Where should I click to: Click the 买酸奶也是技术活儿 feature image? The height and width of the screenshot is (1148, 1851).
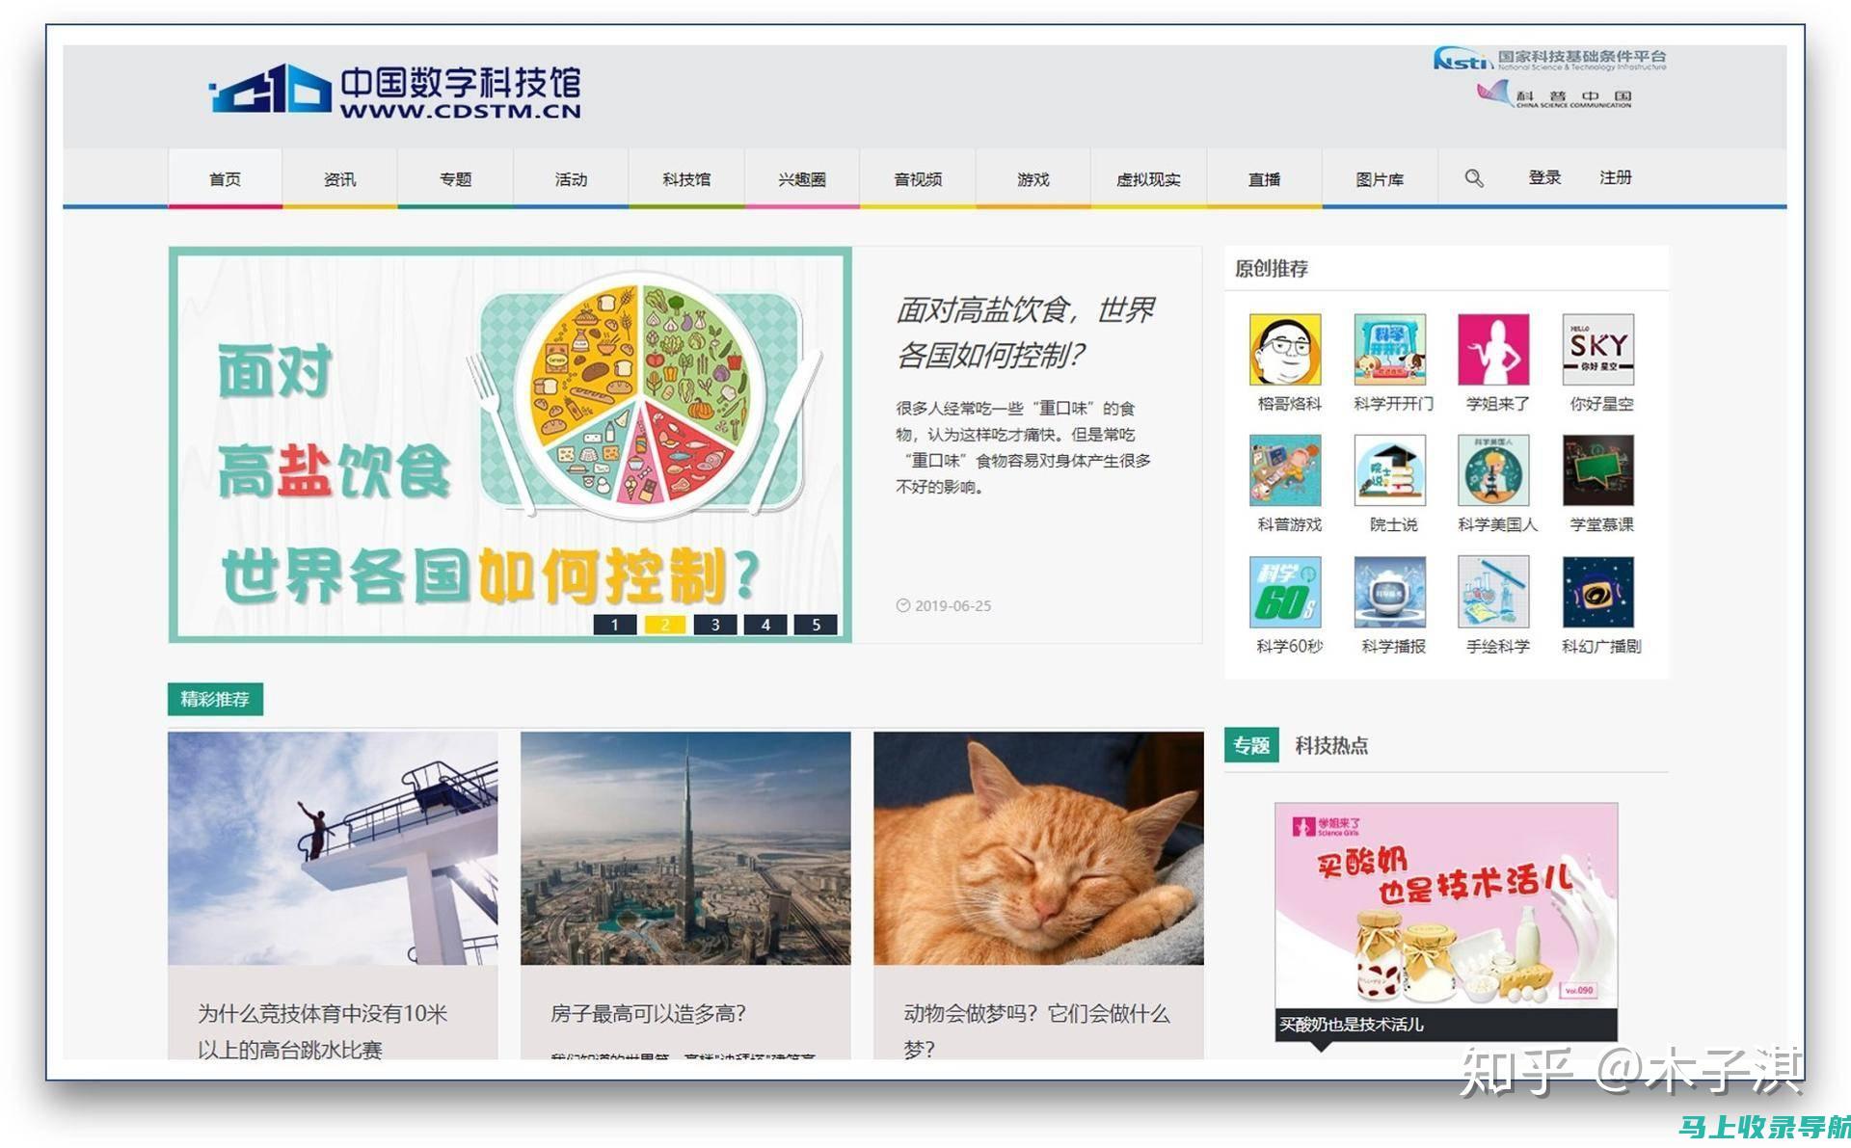coord(1446,906)
